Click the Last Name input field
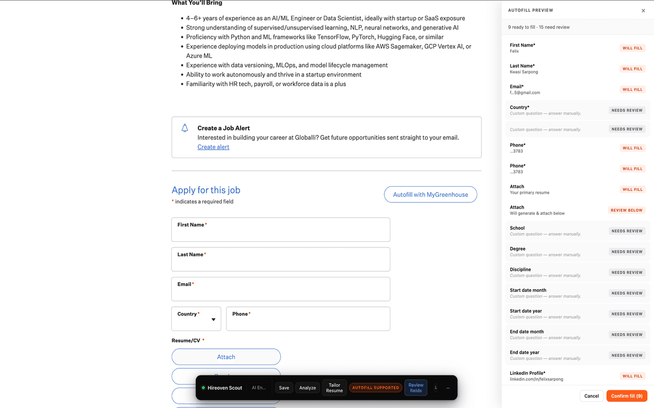Image resolution: width=654 pixels, height=408 pixels. coord(281,259)
